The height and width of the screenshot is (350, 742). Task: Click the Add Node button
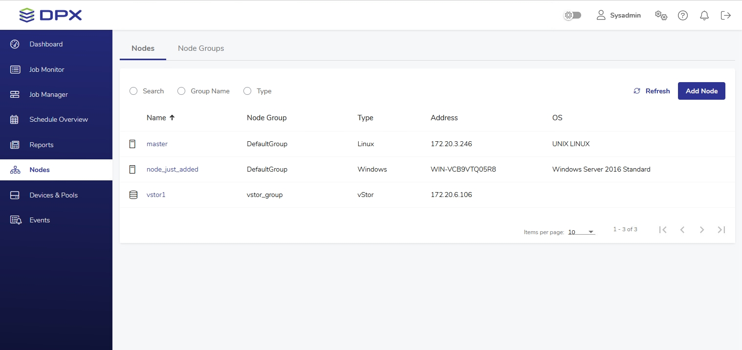point(701,91)
